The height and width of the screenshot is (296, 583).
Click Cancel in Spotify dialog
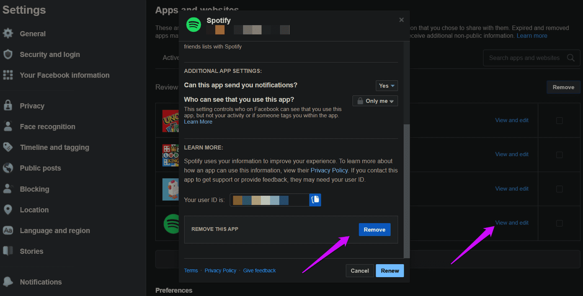[360, 270]
